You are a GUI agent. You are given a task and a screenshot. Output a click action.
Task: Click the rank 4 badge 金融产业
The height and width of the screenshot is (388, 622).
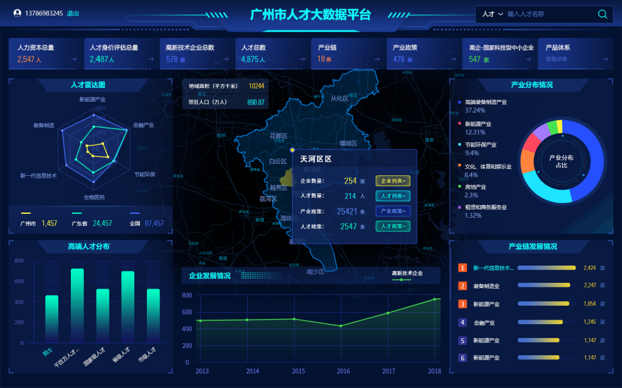[462, 322]
